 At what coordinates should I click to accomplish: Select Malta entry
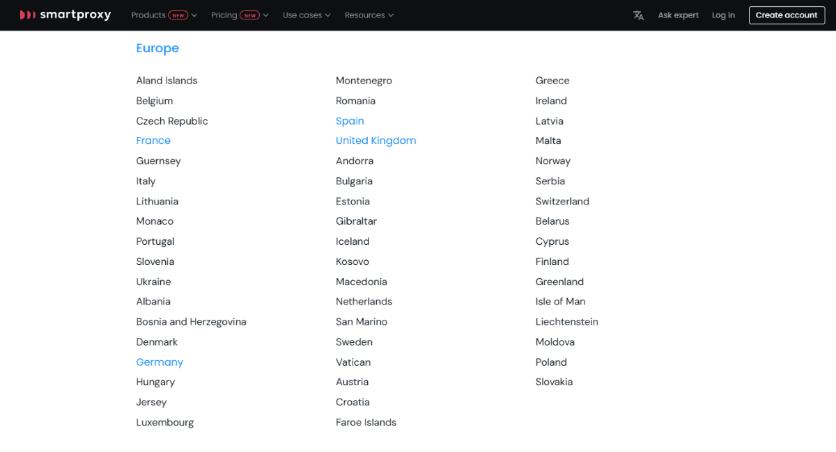(x=548, y=140)
